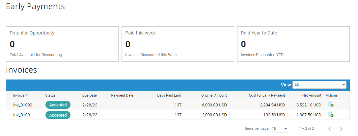The width and height of the screenshot is (358, 136).
Task: Sort by the Status column header
Action: (50, 95)
